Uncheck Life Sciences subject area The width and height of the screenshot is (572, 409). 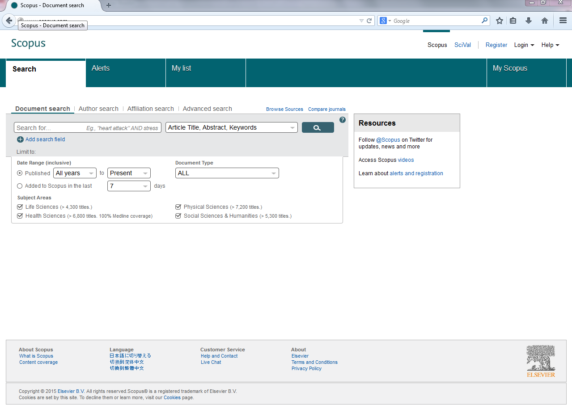20,207
